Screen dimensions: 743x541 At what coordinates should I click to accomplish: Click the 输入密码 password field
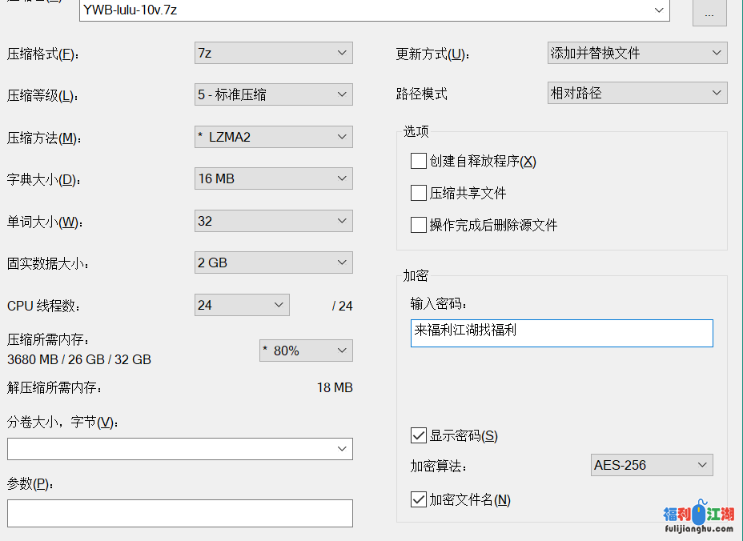561,334
